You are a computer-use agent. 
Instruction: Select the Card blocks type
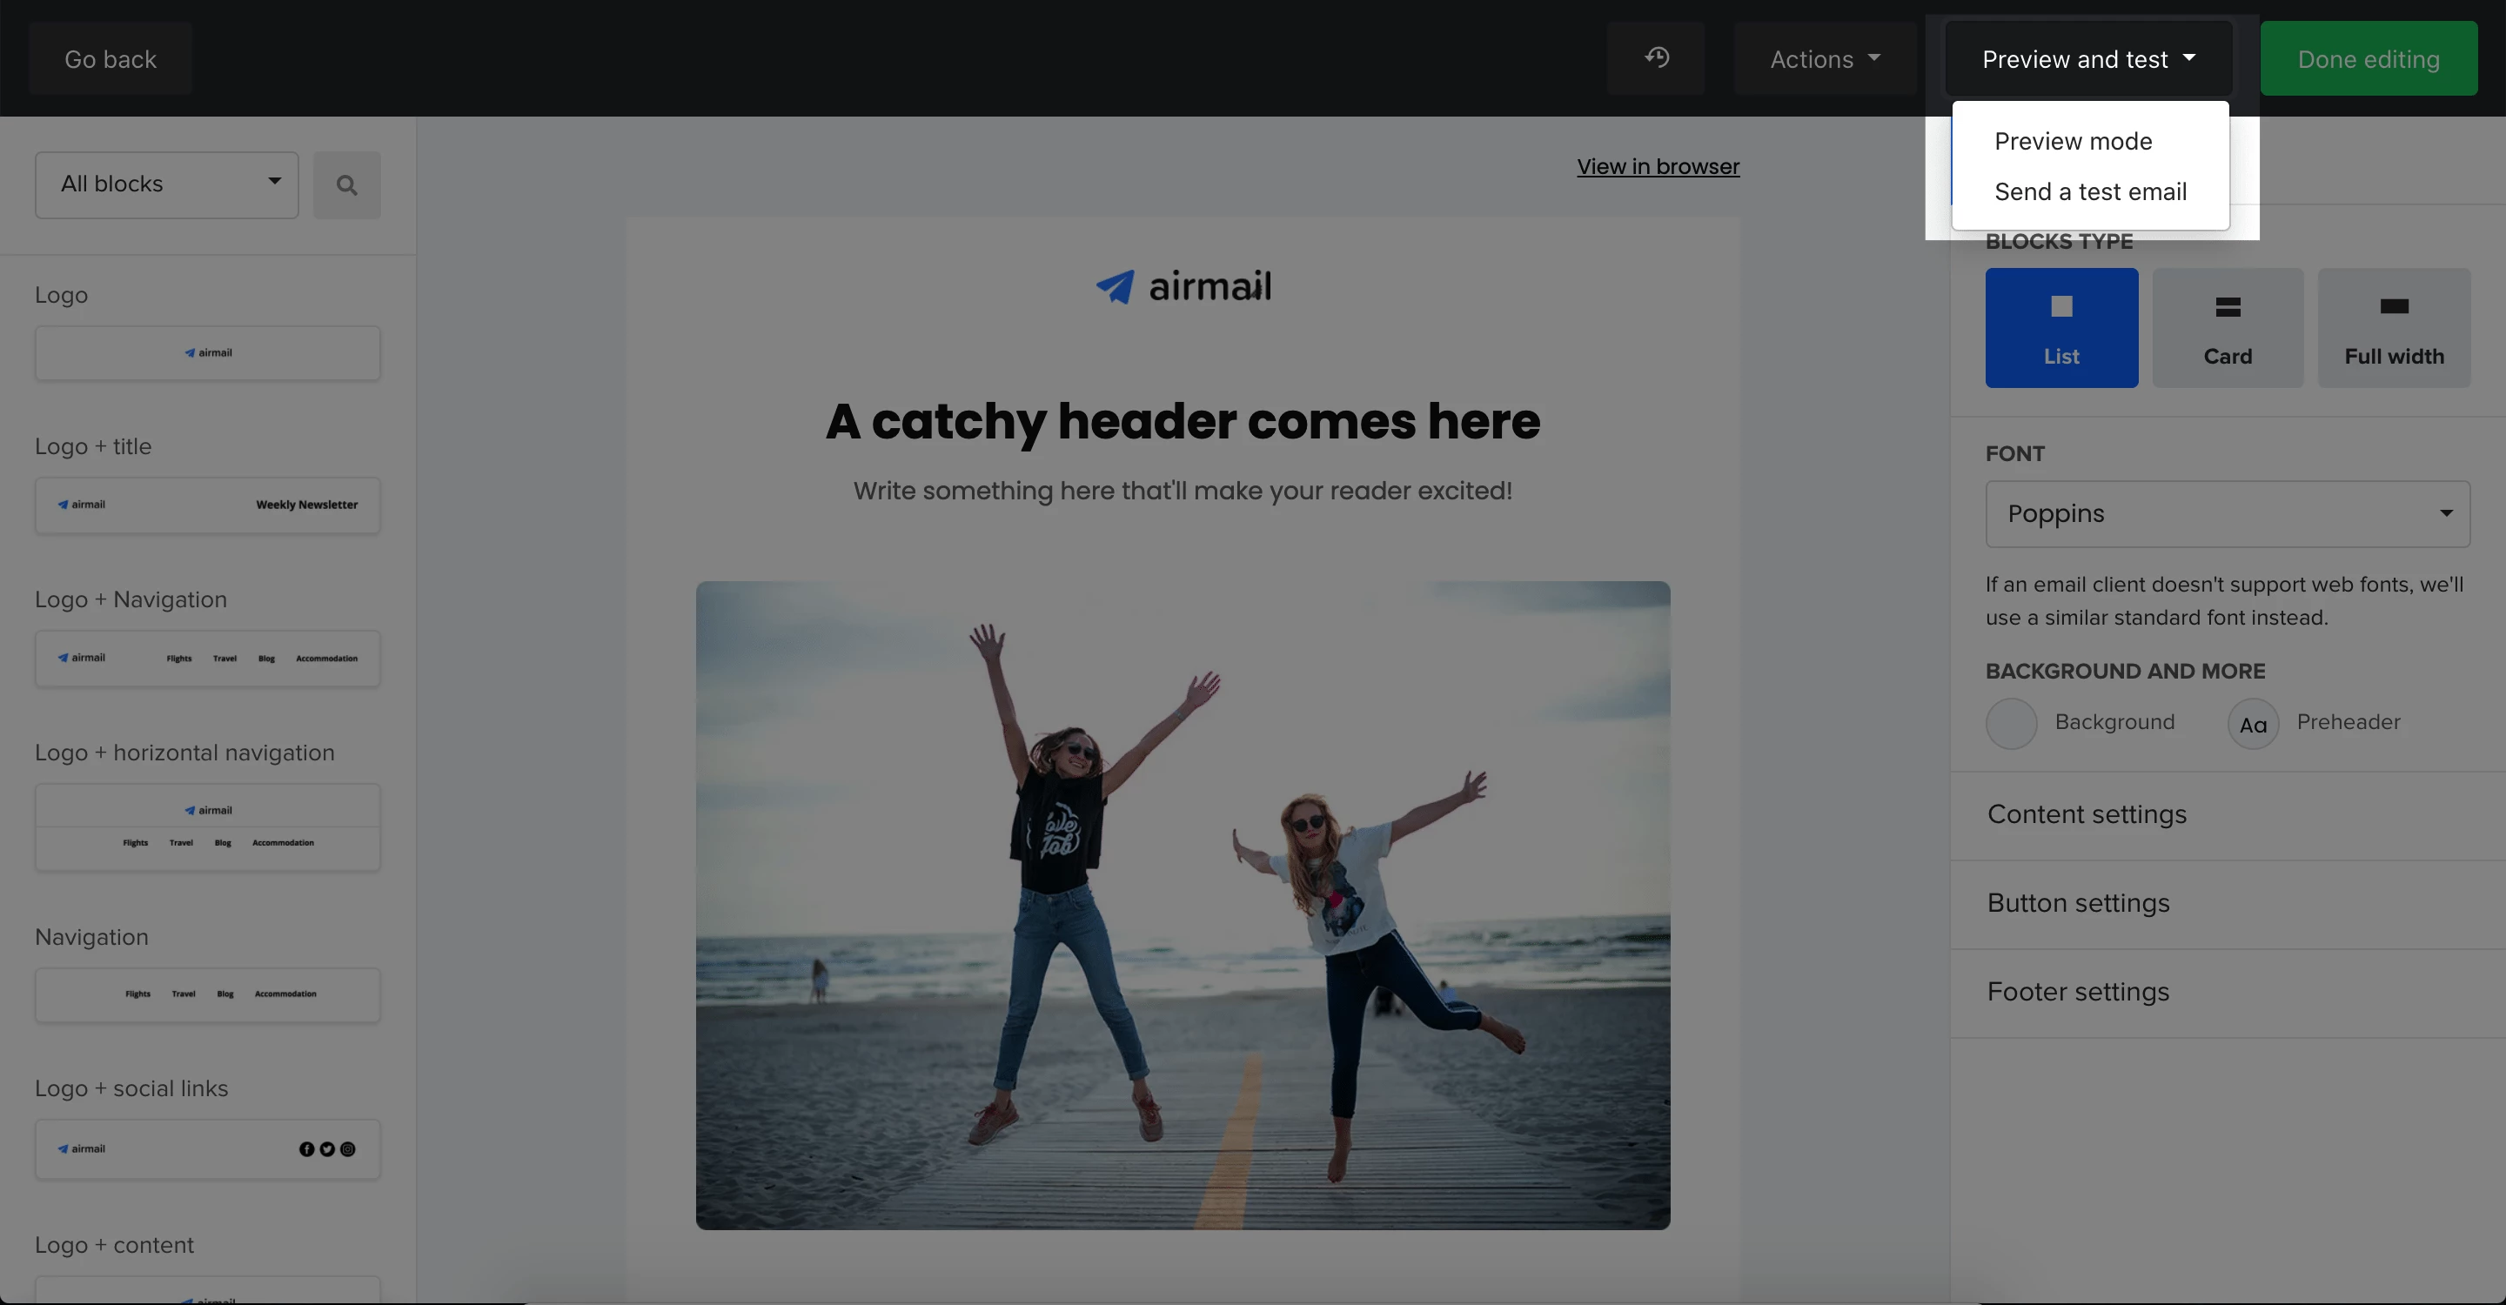pyautogui.click(x=2227, y=328)
